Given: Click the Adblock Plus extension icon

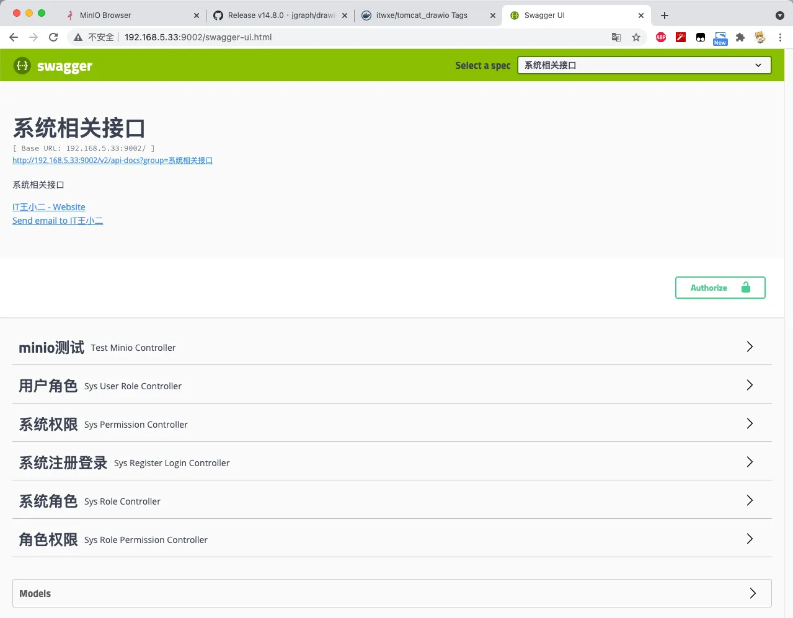Looking at the screenshot, I should point(660,37).
